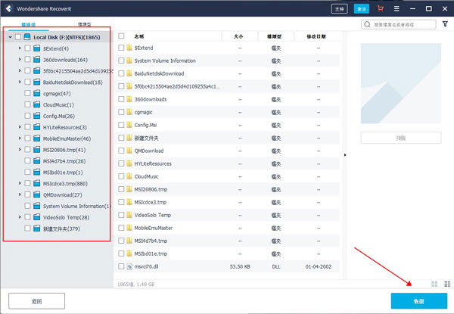Collapse the Local Disk (F:) tree node
This screenshot has width=454, height=314.
tap(10, 37)
